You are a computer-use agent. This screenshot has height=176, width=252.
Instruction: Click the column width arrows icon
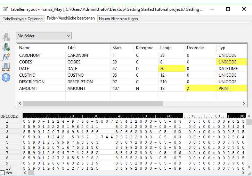click(6, 67)
